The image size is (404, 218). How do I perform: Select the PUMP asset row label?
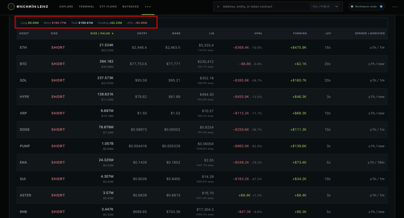point(25,146)
